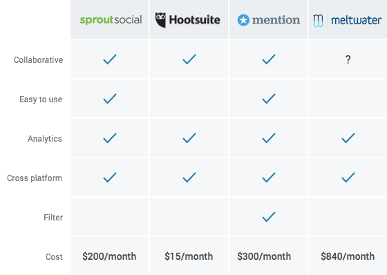
Task: Select the Cross platform row label
Action: [35, 178]
